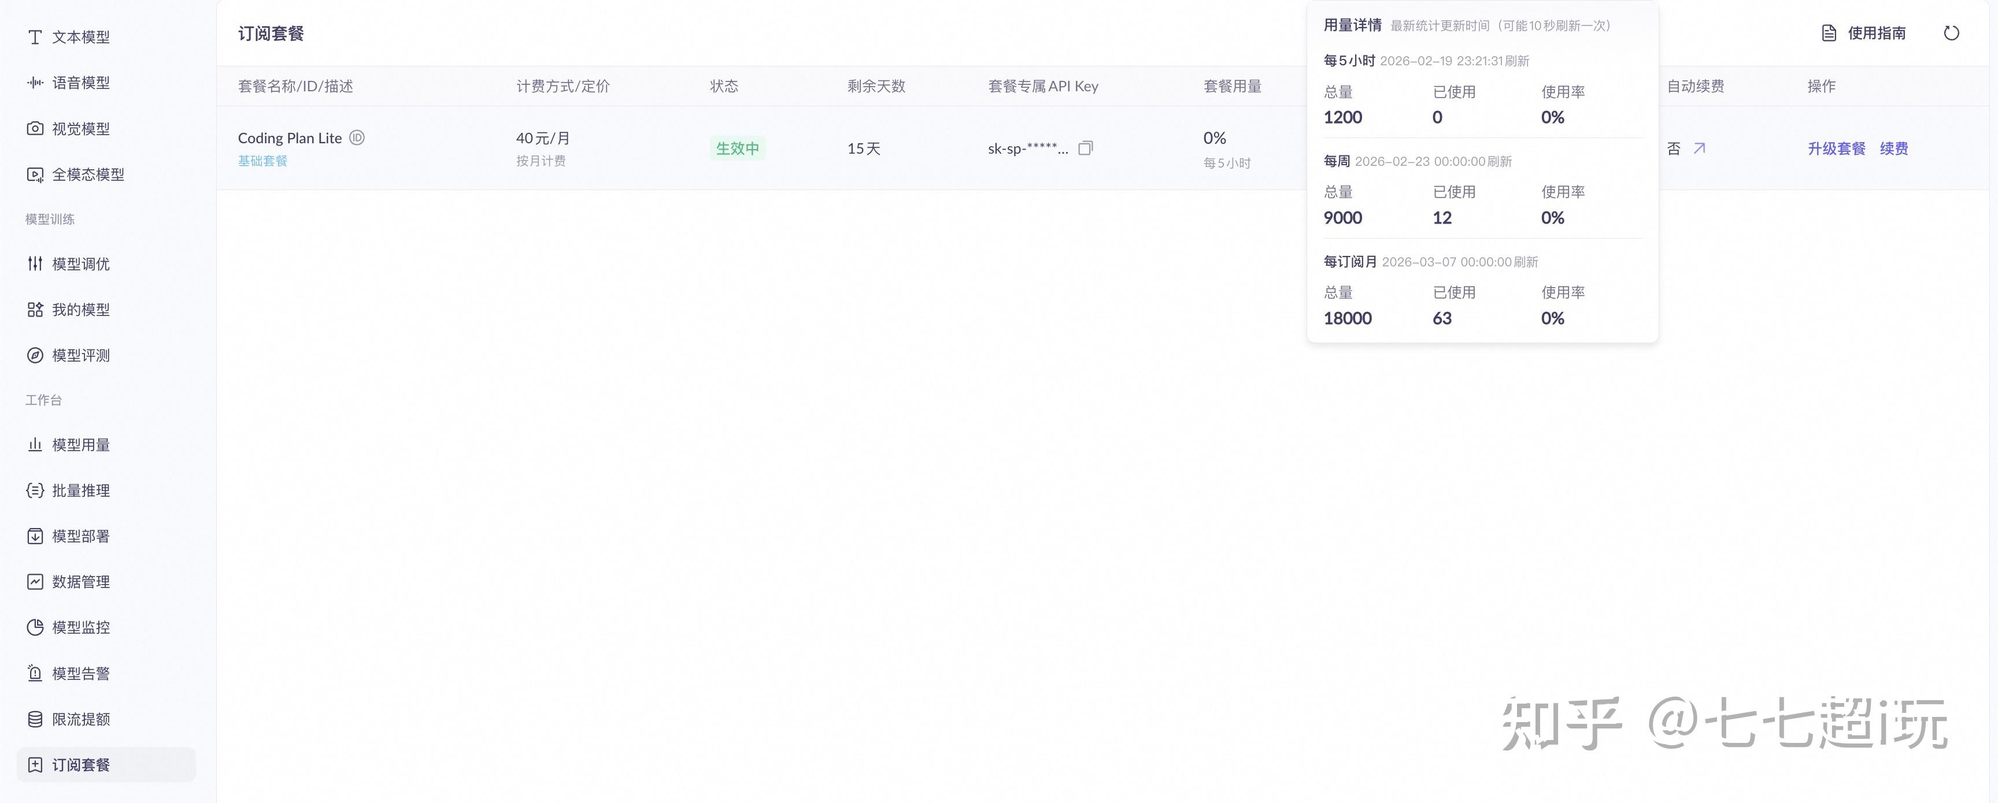Image resolution: width=1998 pixels, height=803 pixels.
Task: Click the refresh icon at top right
Action: point(1952,34)
